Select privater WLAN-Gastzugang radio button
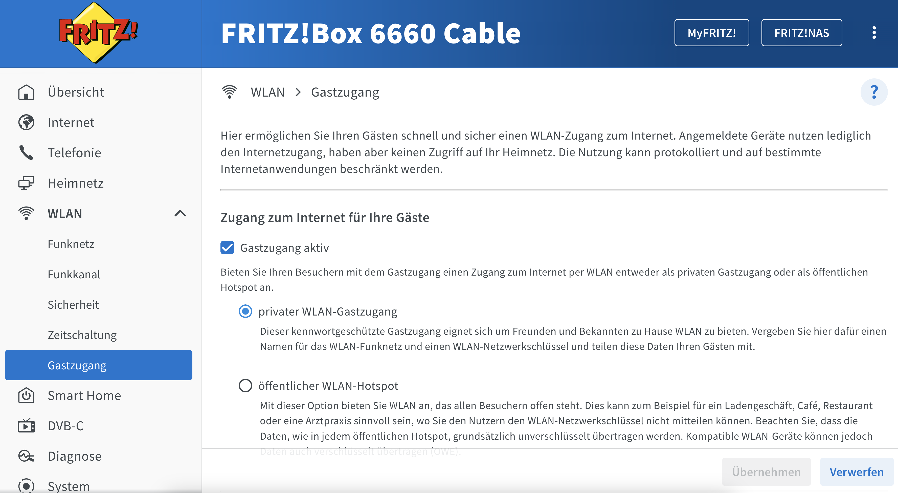Image resolution: width=898 pixels, height=493 pixels. pos(245,311)
